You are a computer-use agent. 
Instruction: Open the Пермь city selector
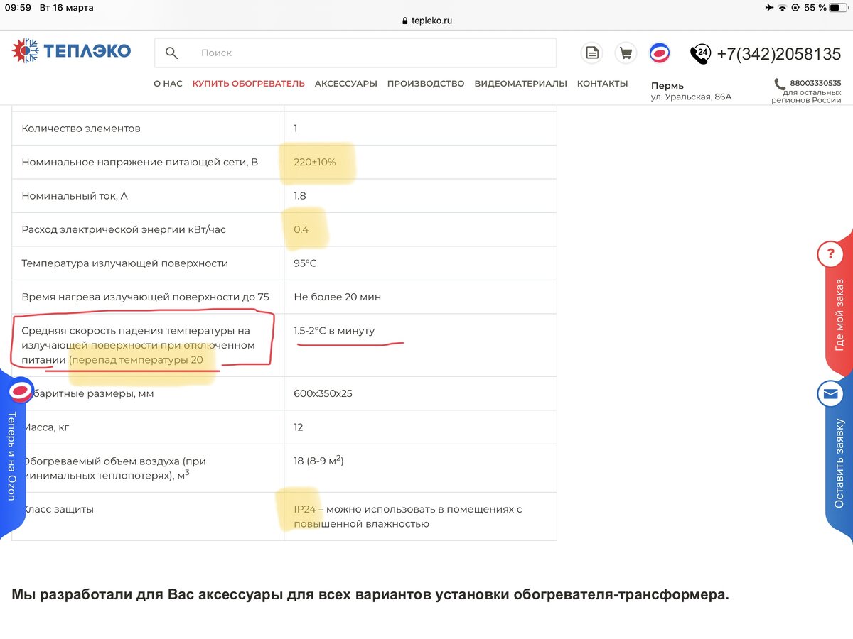click(x=667, y=85)
